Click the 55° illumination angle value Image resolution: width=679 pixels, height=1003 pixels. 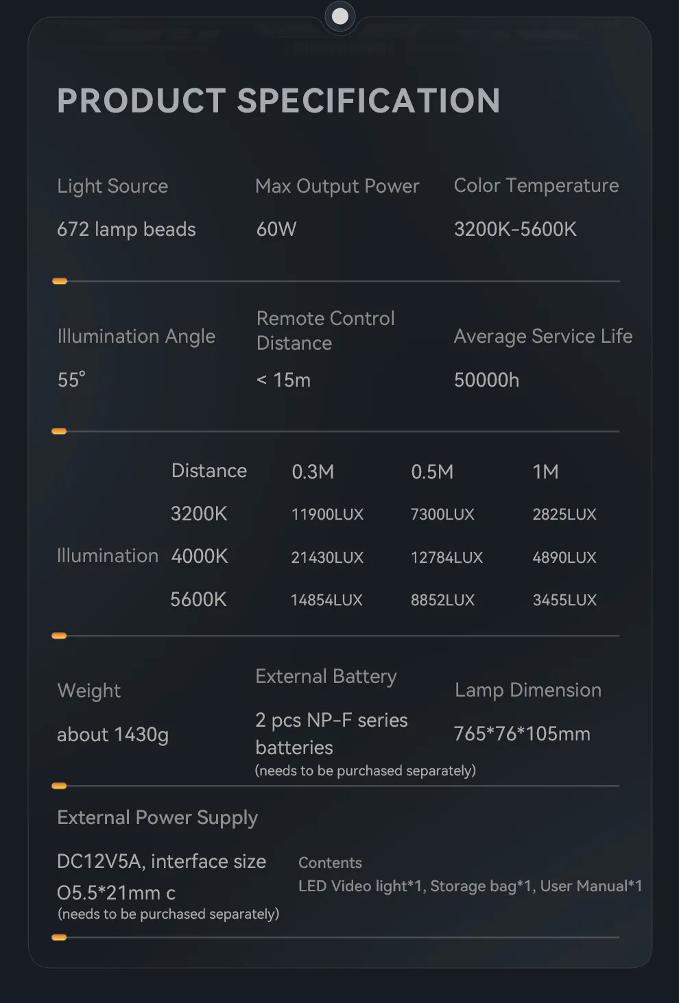71,379
